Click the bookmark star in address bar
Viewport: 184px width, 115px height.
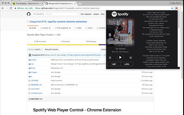[172, 8]
